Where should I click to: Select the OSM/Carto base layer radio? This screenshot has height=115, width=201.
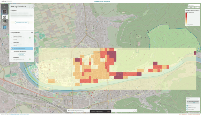(187, 106)
